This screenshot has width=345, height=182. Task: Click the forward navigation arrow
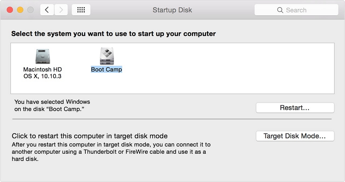(x=61, y=10)
